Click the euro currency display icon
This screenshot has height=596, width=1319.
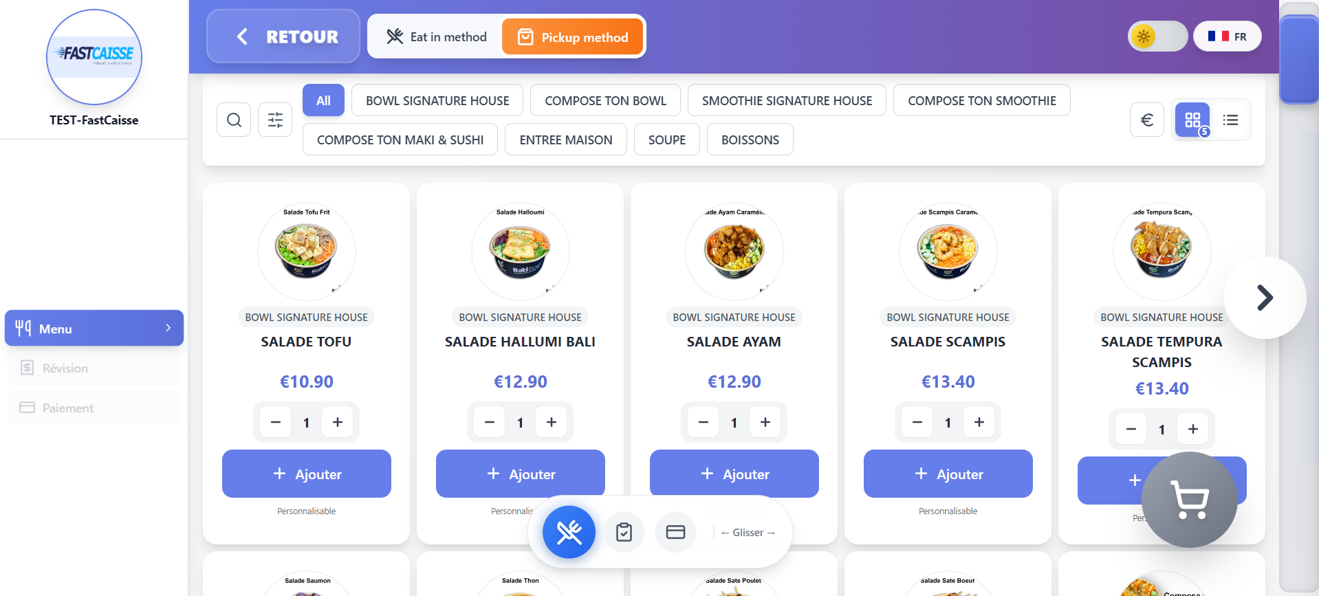point(1146,120)
